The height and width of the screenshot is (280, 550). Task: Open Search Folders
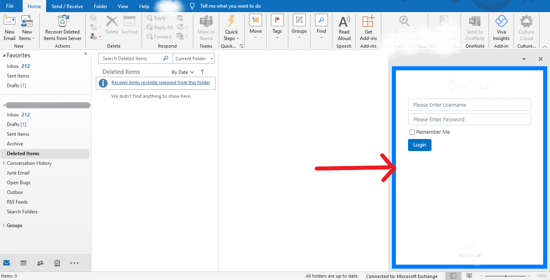(x=22, y=212)
